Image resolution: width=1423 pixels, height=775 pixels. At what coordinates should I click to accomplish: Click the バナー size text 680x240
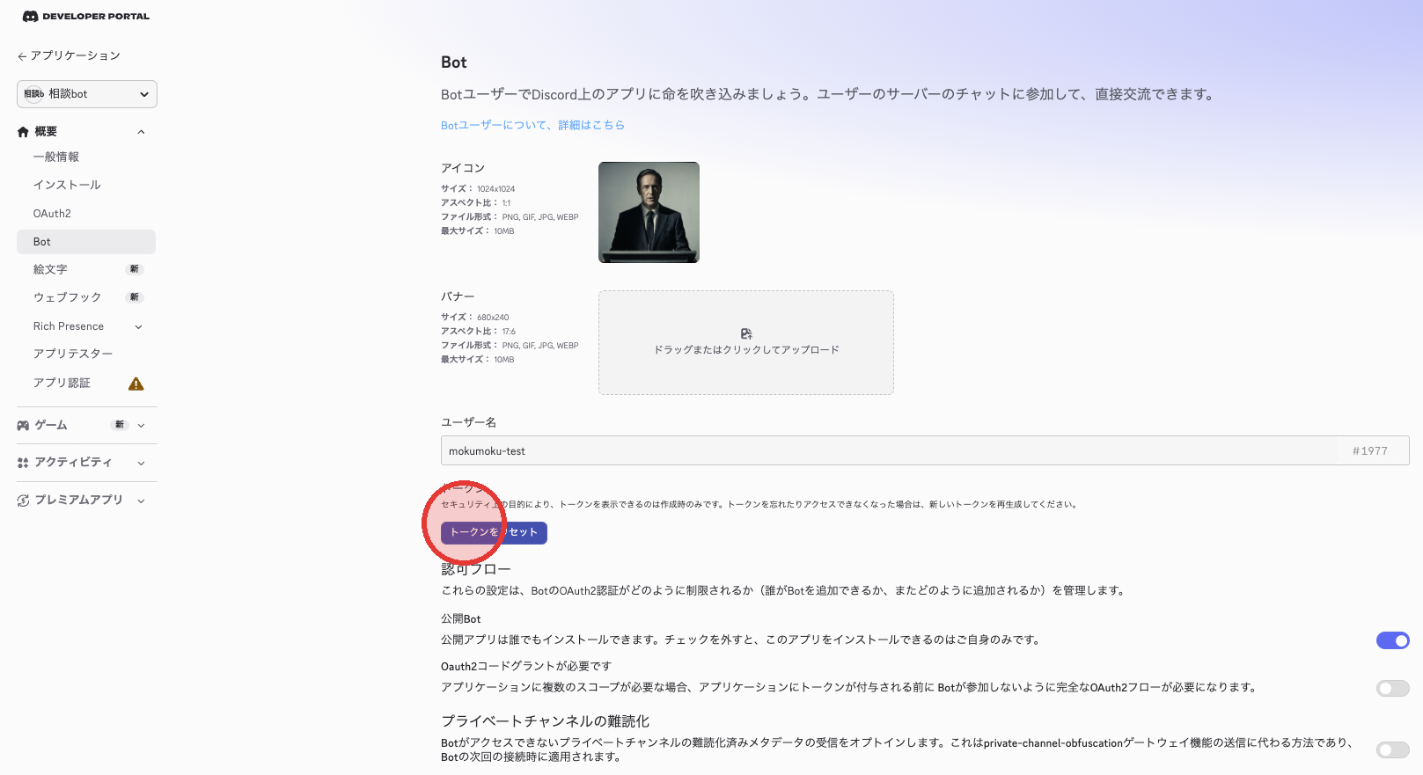[493, 318]
